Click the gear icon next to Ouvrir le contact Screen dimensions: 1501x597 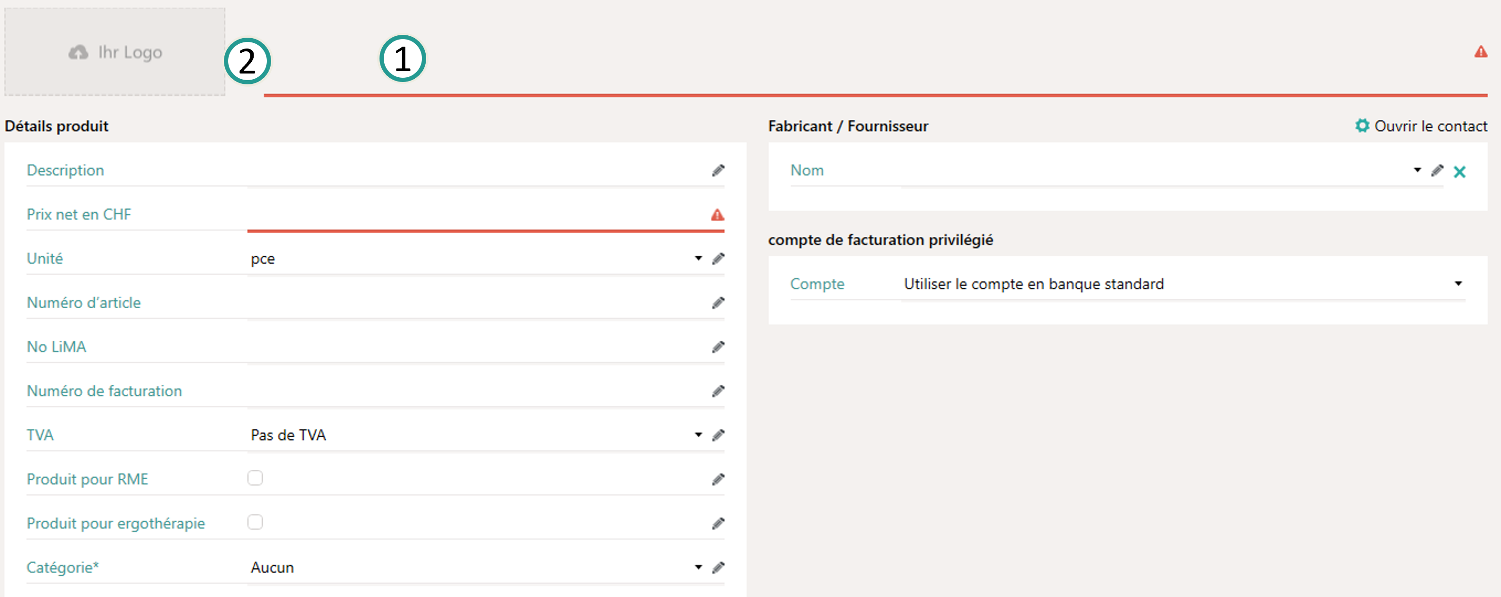(1362, 126)
